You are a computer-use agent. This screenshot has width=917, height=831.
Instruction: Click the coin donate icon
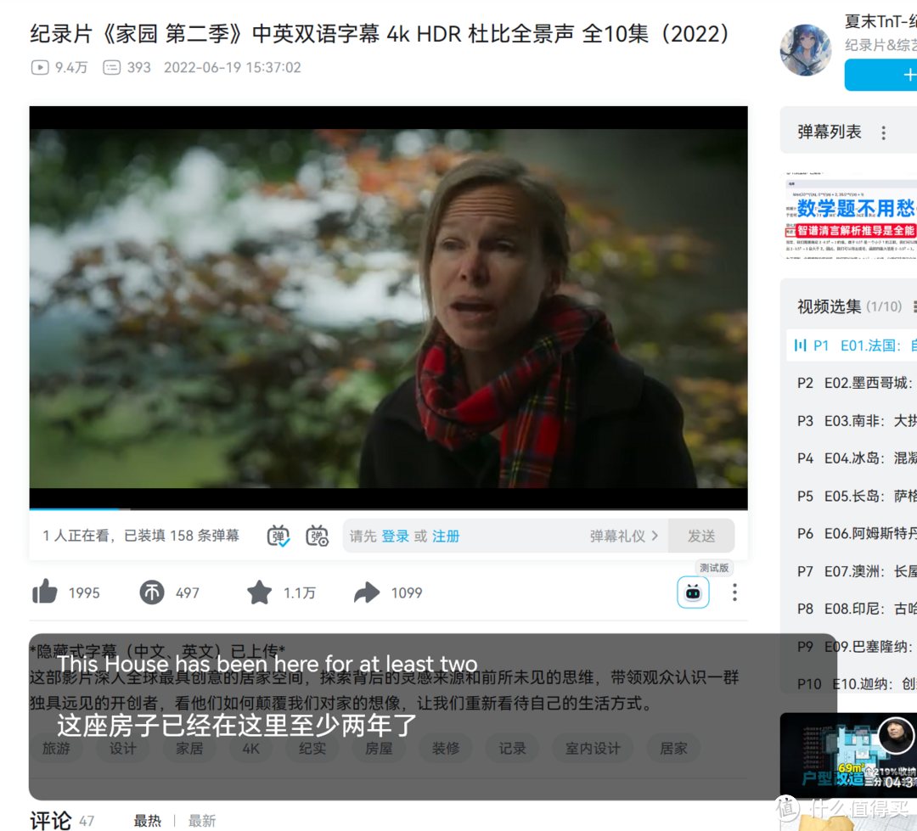[152, 592]
